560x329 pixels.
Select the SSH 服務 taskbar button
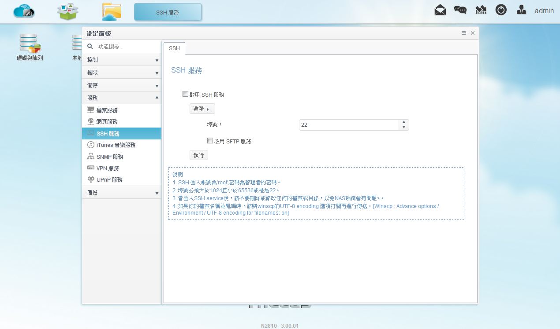[x=168, y=12]
